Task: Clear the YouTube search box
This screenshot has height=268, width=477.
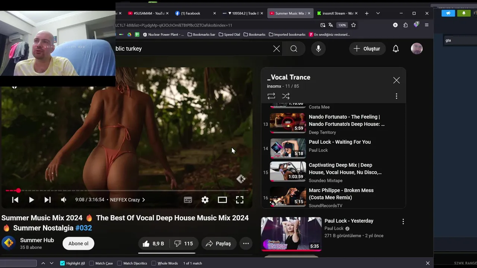Action: [x=277, y=49]
